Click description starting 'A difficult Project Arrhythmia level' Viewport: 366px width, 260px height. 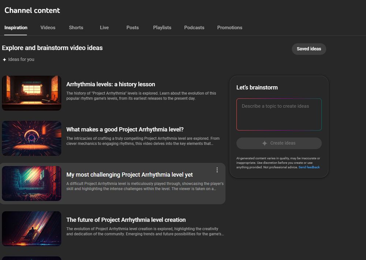pos(145,186)
